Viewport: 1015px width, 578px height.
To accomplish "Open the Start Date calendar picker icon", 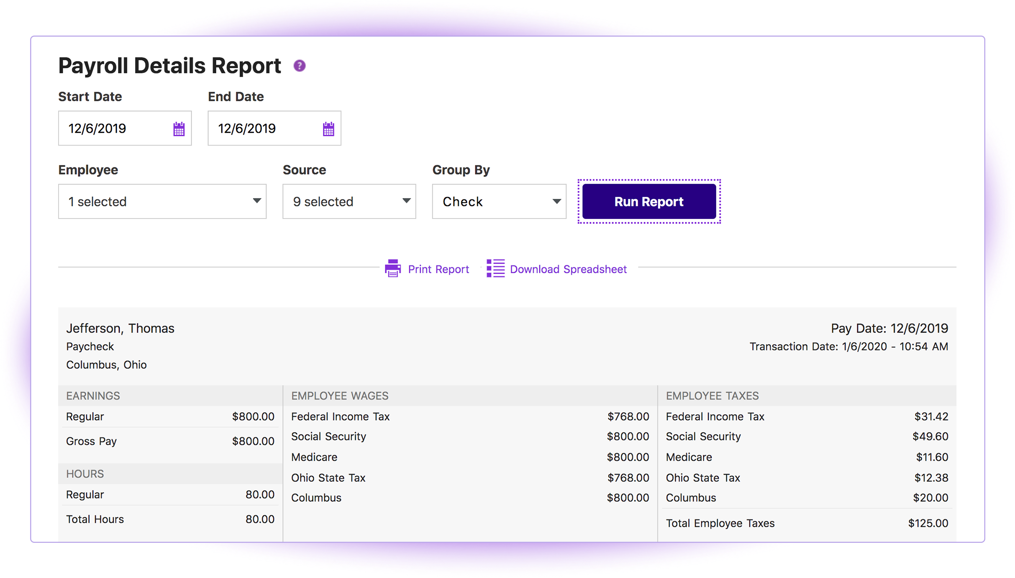I will click(179, 129).
